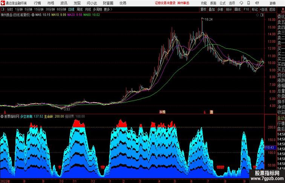Screen dimensions: 285x183
Task: Click the red 神州泰岳 stock name in title bar
Action: (x=183, y=3)
